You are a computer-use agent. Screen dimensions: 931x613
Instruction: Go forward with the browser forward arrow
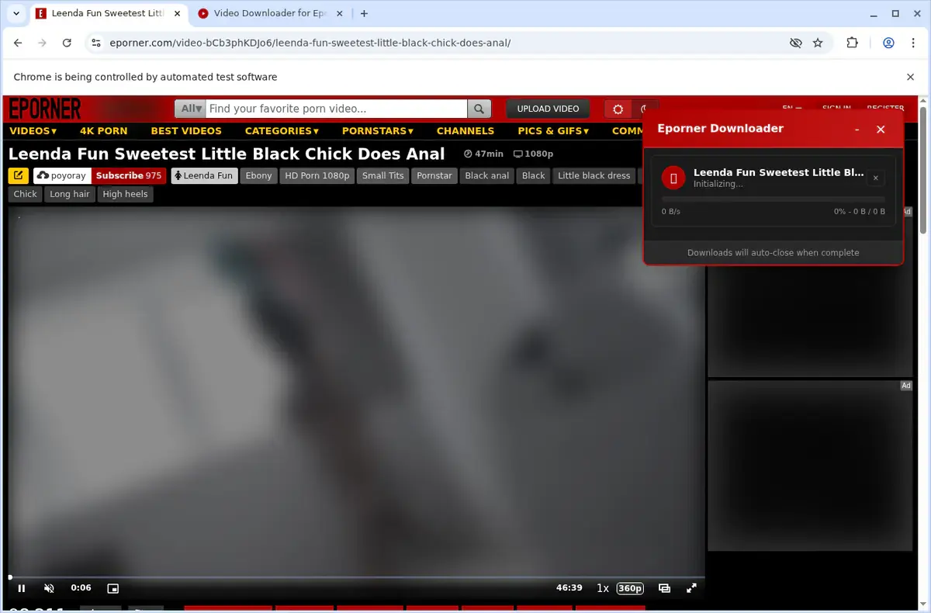point(43,43)
